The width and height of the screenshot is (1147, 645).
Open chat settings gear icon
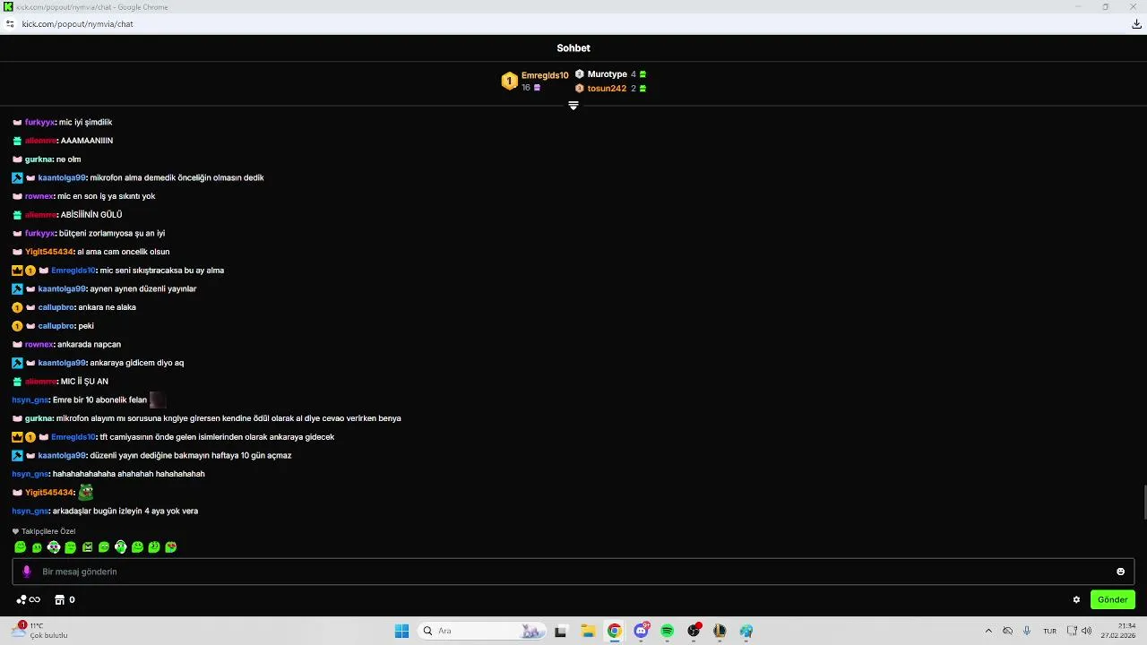tap(1076, 599)
